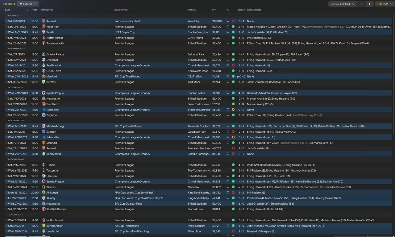This screenshot has width=395, height=237.
Task: Click the orange draw indicator for the 25/10/2023 Marseille match
Action: [233, 110]
